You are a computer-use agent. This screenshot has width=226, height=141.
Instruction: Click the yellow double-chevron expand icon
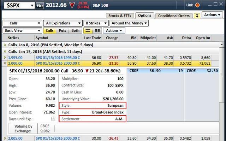(197, 16)
